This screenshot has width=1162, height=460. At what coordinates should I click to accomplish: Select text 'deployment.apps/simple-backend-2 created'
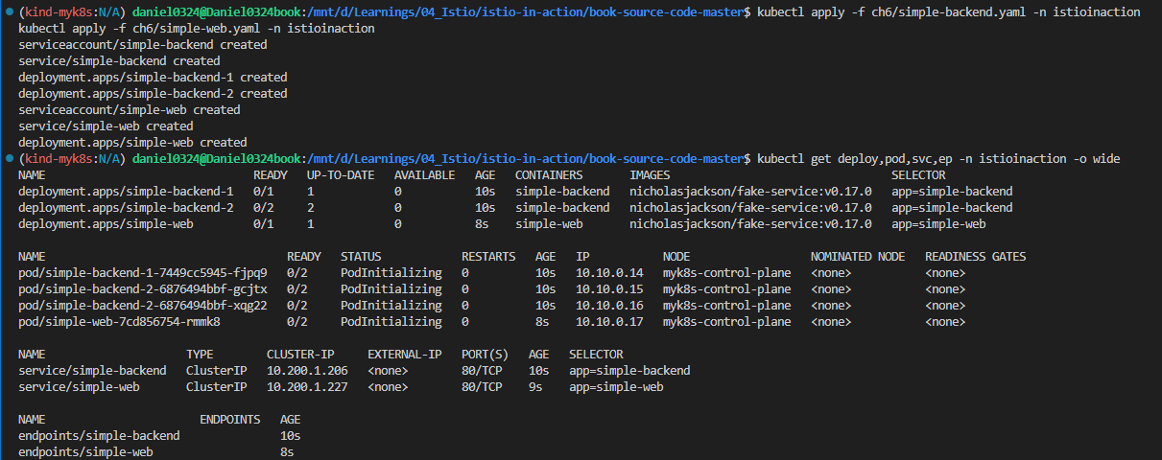click(x=153, y=94)
